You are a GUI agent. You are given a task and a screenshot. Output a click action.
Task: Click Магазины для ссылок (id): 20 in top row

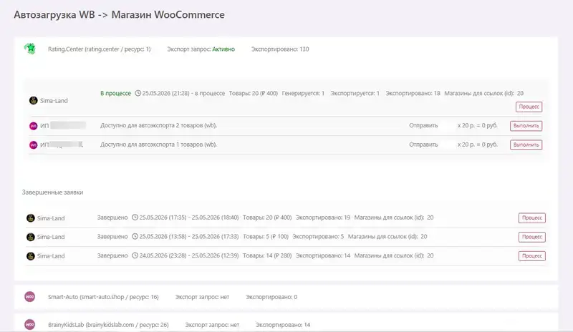pyautogui.click(x=484, y=93)
